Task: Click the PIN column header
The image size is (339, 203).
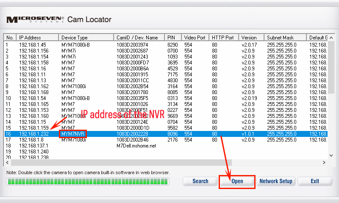Action: [173, 38]
